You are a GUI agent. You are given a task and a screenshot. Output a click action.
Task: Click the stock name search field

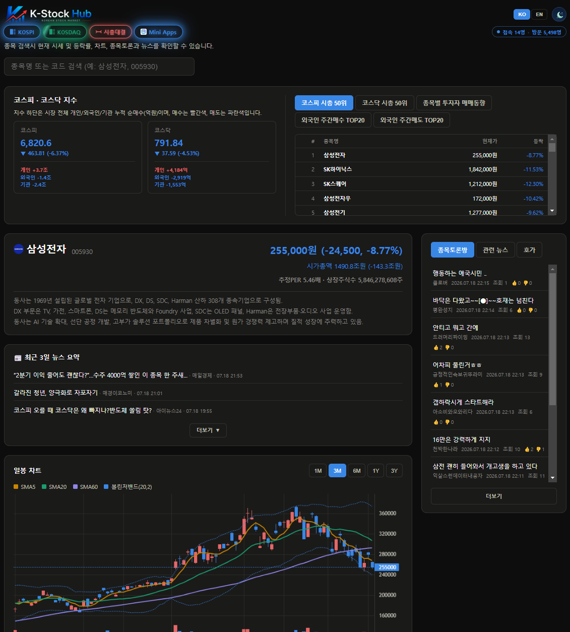pyautogui.click(x=99, y=67)
